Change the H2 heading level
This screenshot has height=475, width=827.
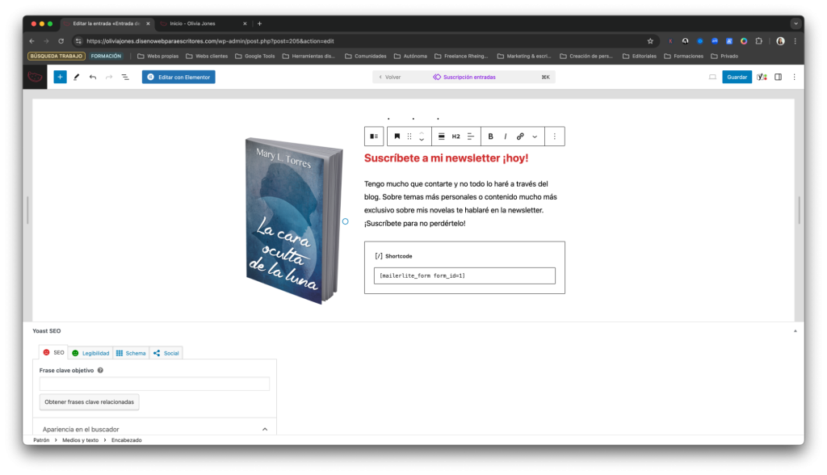pyautogui.click(x=455, y=137)
